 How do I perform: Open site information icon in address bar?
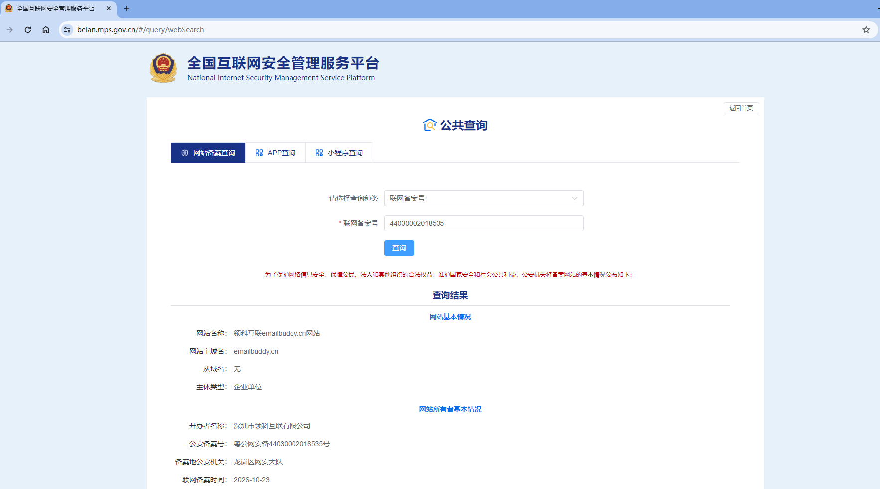coord(67,30)
